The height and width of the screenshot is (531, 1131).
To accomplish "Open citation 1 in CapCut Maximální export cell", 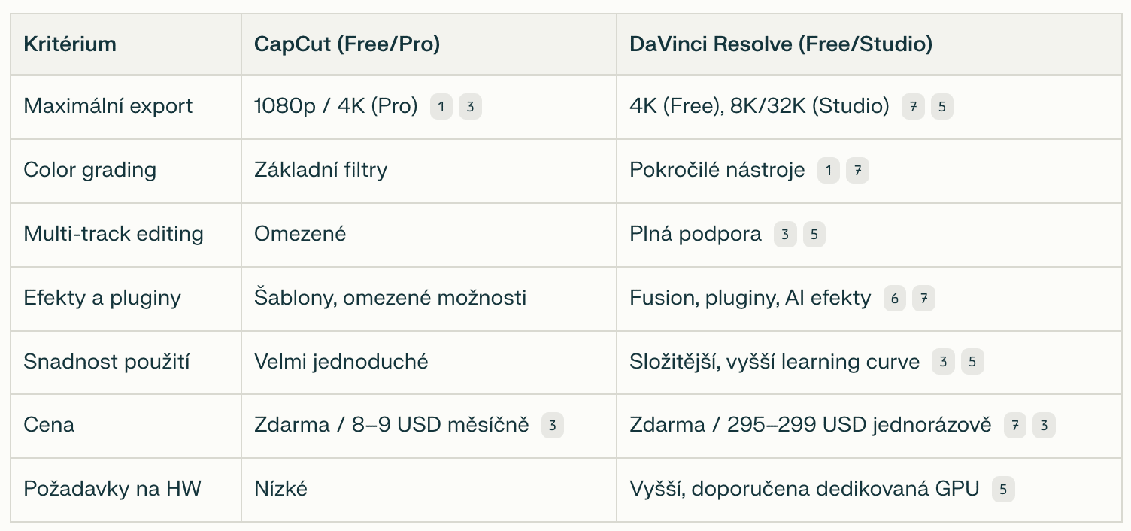I will (x=441, y=107).
